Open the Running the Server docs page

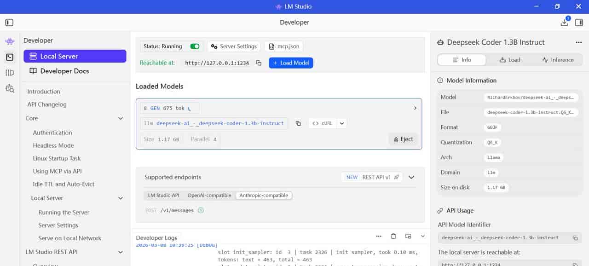point(64,213)
